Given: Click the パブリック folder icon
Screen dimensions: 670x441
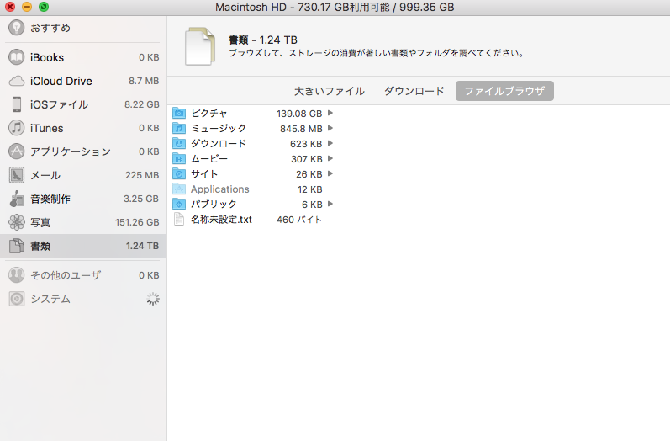Looking at the screenshot, I should pos(179,204).
